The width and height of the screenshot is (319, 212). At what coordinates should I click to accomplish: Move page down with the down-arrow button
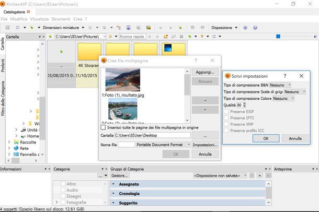click(x=205, y=110)
